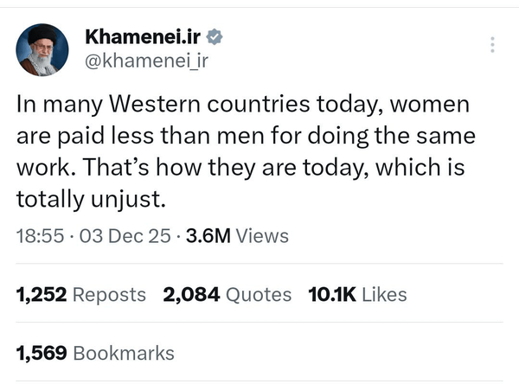The height and width of the screenshot is (384, 519).
Task: Open the three-dot more options menu
Action: click(x=492, y=44)
